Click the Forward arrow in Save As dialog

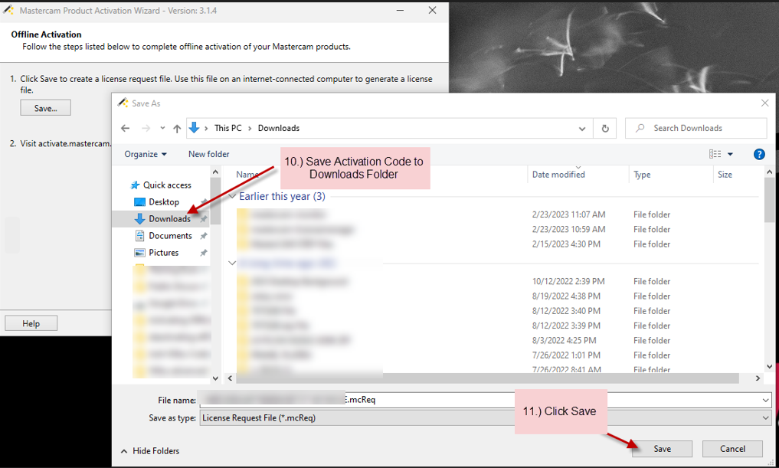click(146, 128)
